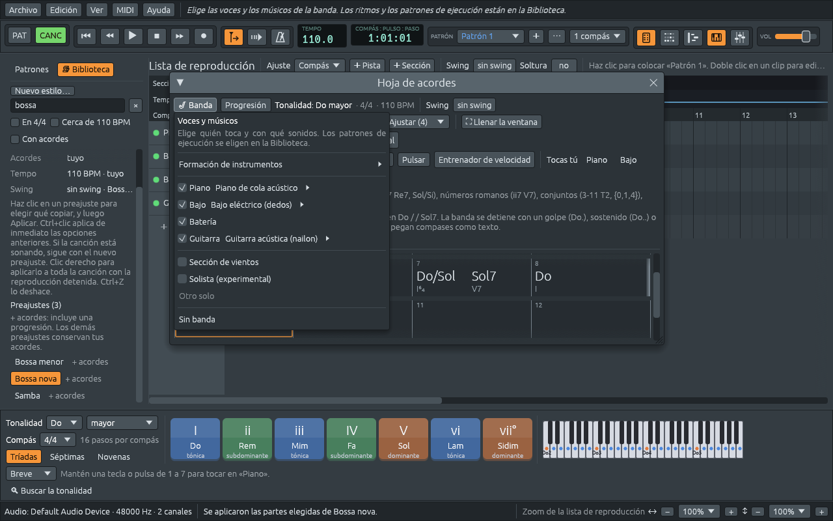The width and height of the screenshot is (833, 521).
Task: Open the MIDI menu
Action: coord(125,10)
